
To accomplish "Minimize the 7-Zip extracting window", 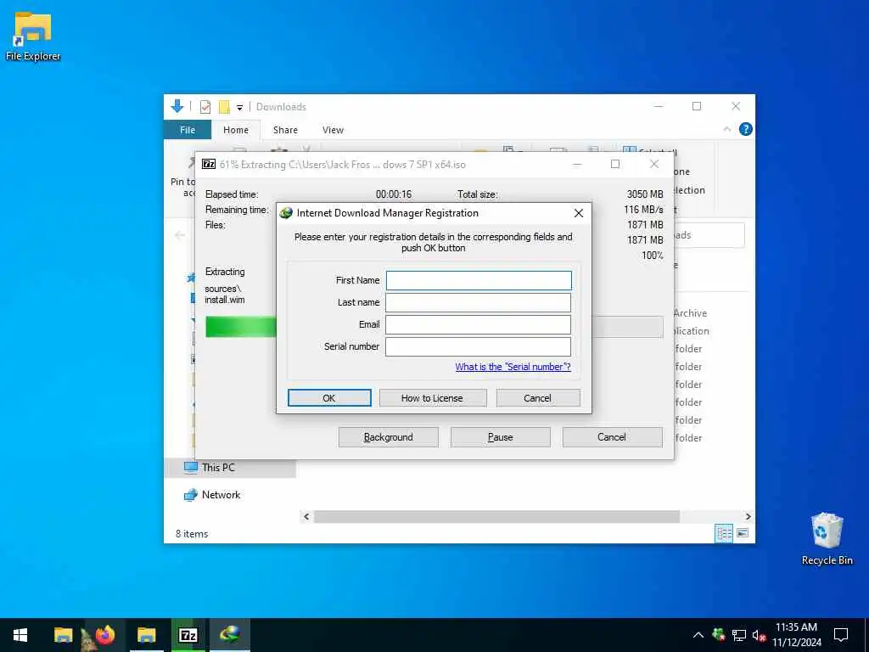I will click(577, 164).
